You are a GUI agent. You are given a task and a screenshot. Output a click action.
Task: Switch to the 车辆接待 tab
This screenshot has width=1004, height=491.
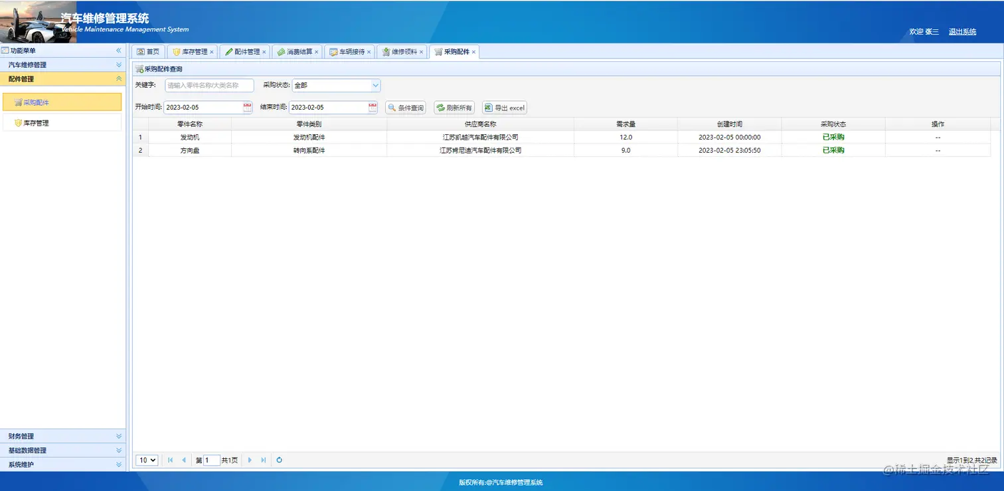coord(350,51)
